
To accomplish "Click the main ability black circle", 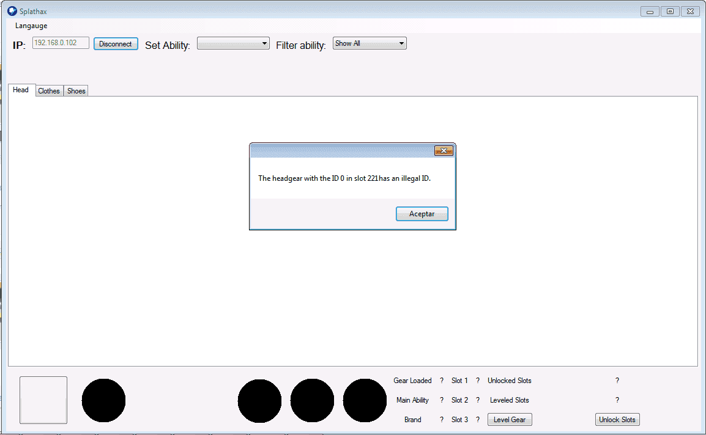I will (x=103, y=400).
